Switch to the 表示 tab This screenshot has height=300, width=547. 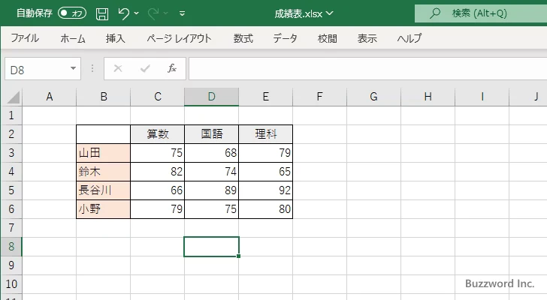click(x=367, y=38)
